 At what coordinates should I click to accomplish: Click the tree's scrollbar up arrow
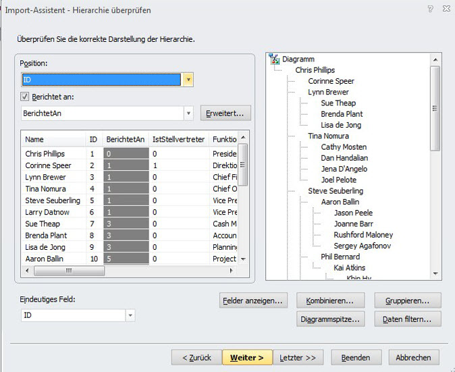click(x=435, y=59)
